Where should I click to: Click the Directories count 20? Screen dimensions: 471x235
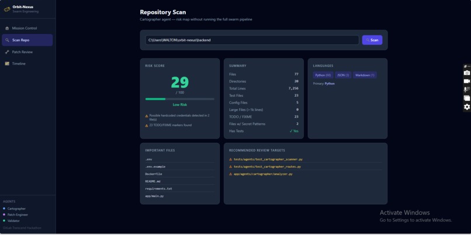click(x=296, y=81)
